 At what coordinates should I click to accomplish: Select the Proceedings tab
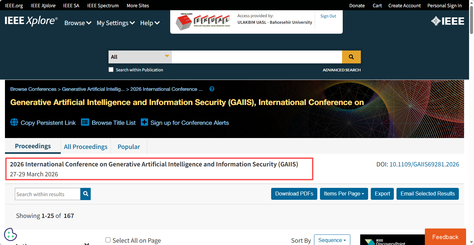click(x=33, y=146)
